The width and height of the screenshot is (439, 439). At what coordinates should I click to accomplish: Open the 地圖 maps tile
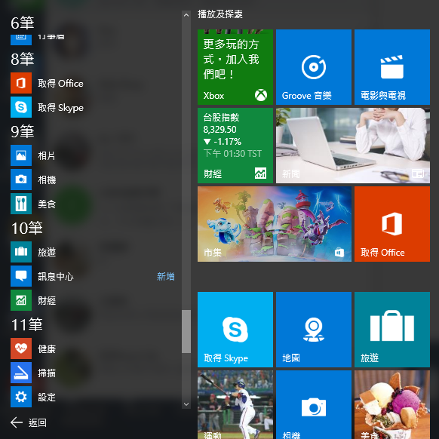[x=314, y=330]
